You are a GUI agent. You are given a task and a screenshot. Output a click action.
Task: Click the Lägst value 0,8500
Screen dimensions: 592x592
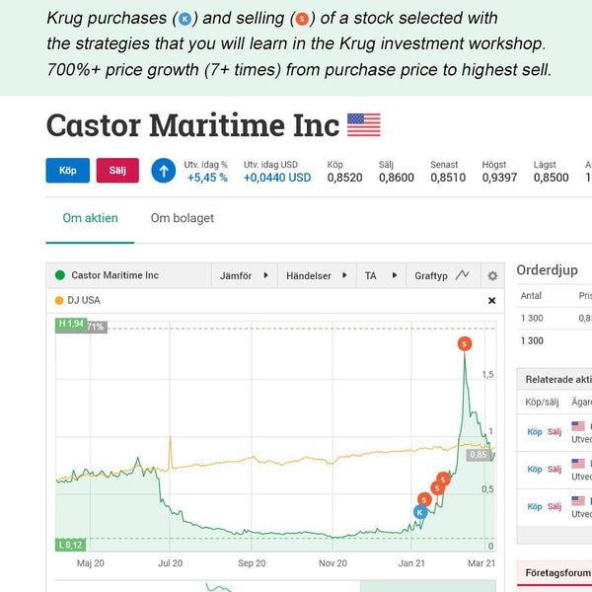[x=552, y=178]
